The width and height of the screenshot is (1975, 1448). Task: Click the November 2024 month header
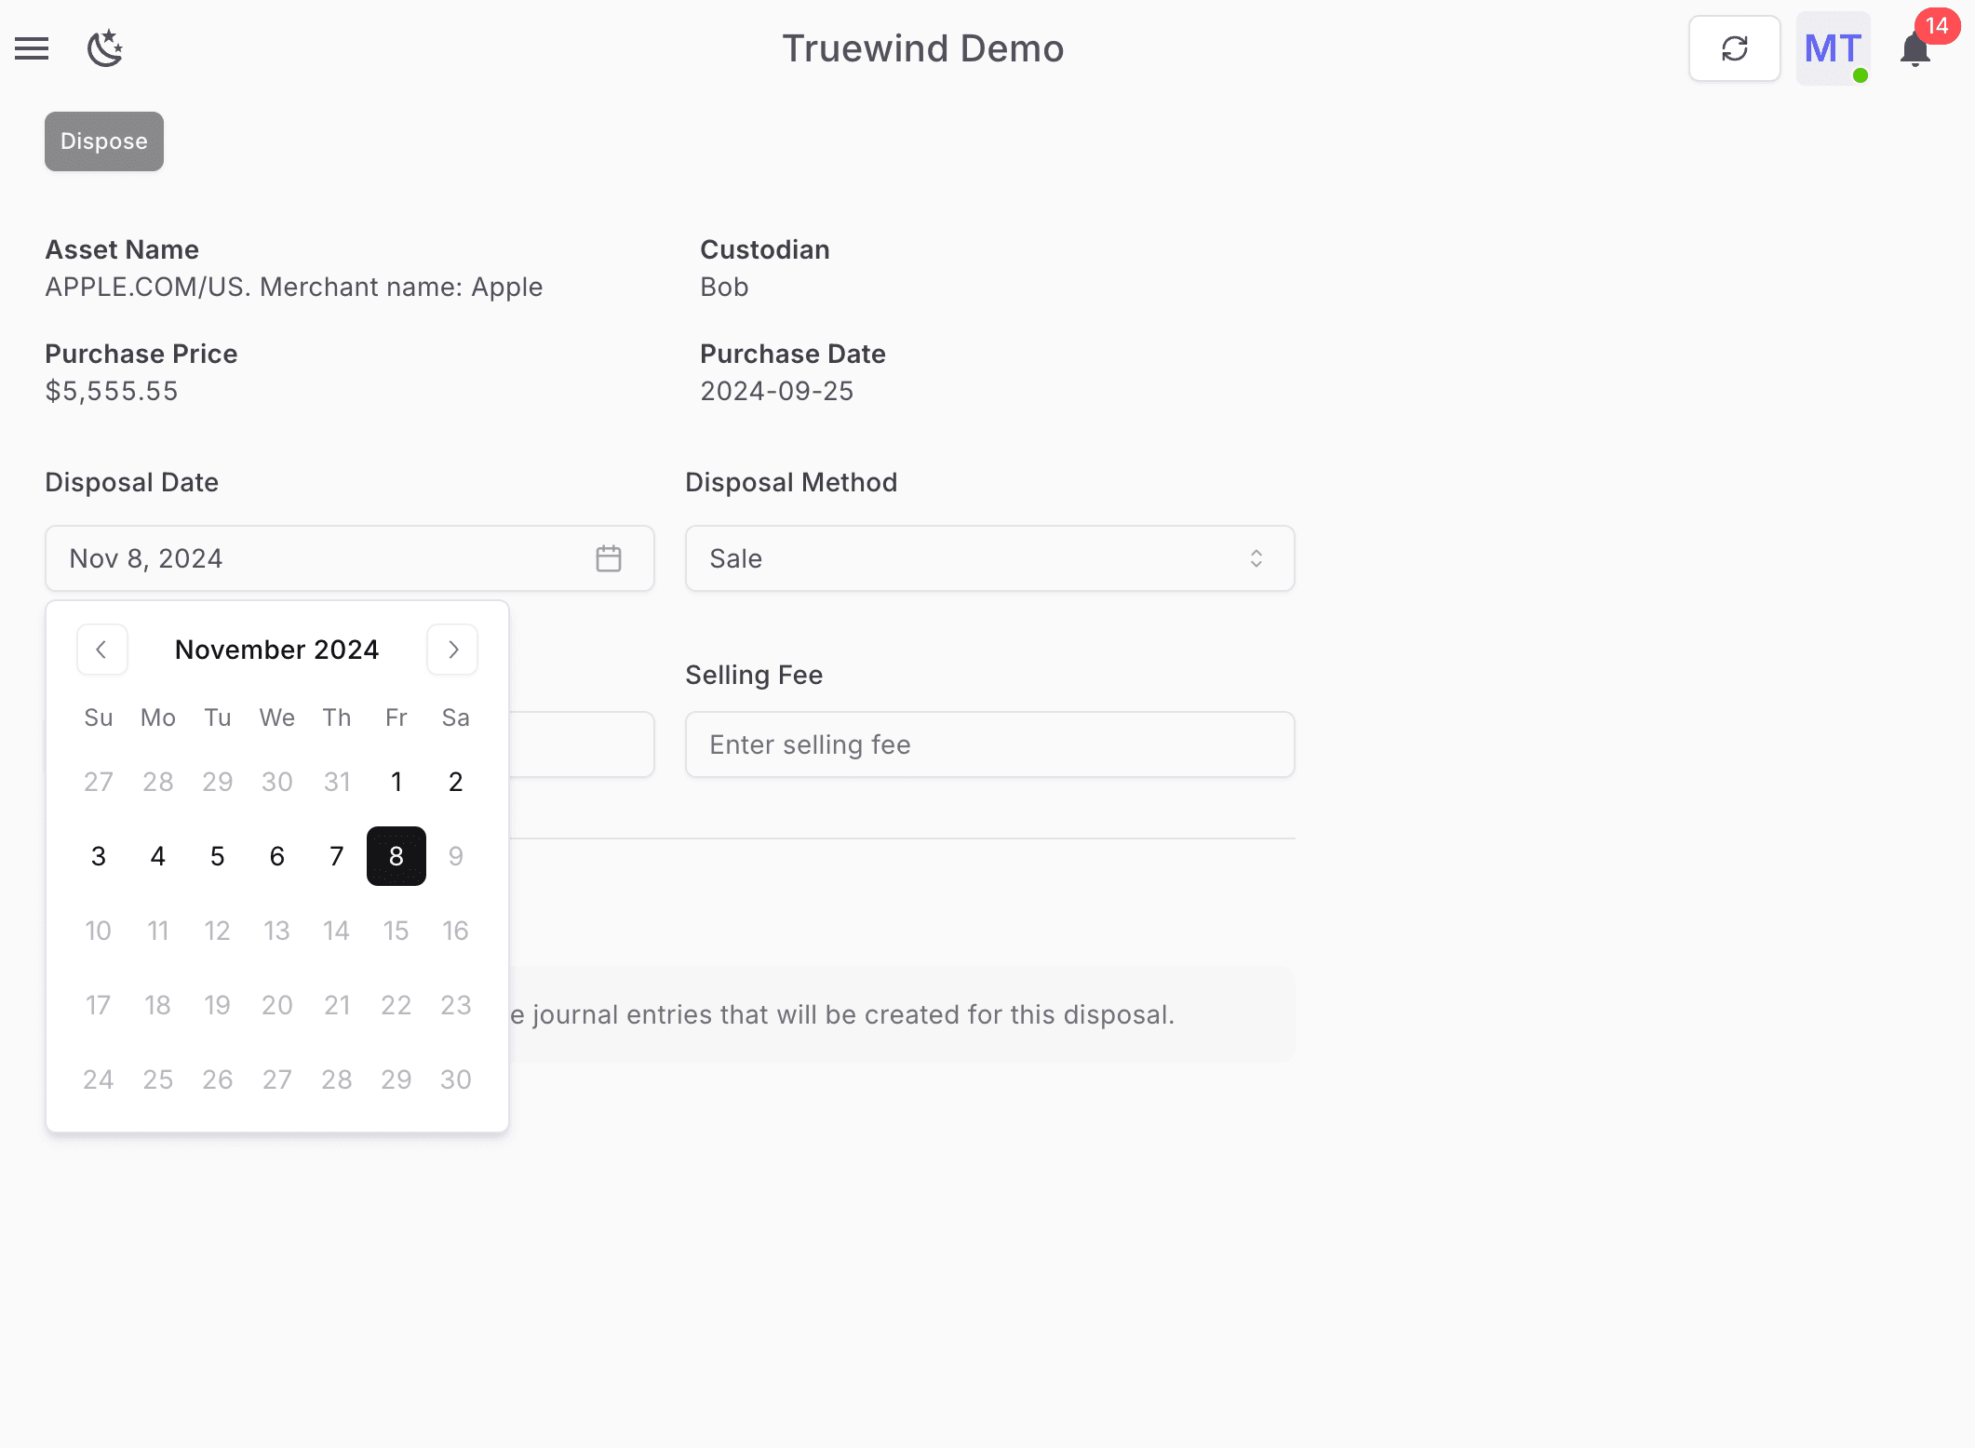pyautogui.click(x=276, y=649)
